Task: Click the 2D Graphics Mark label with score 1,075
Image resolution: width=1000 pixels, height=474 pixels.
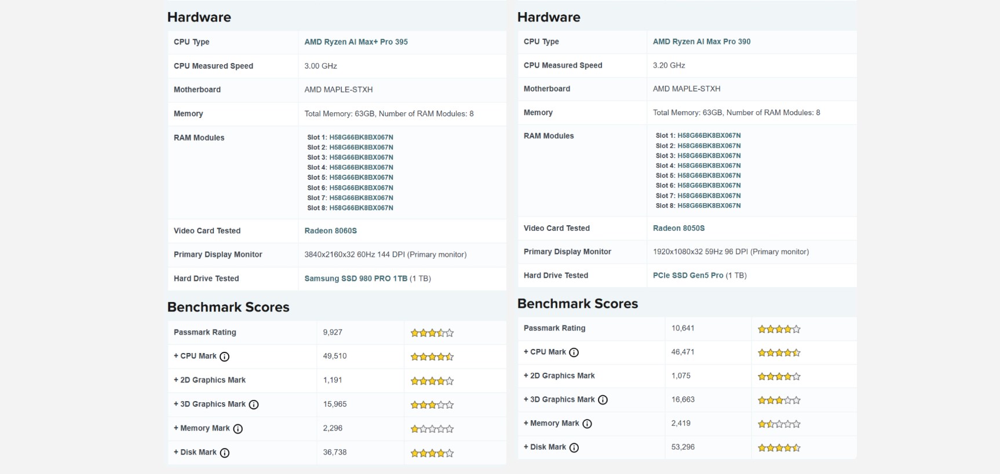Action: click(562, 376)
